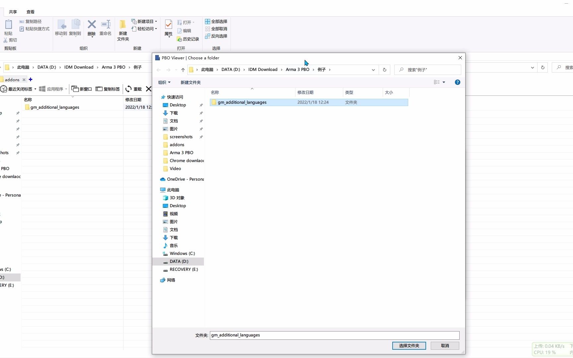
Task: Click the Help question mark icon in dialog
Action: [457, 82]
